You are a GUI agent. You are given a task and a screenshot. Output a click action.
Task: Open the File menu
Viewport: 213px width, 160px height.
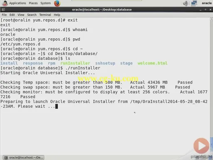pos(4,15)
